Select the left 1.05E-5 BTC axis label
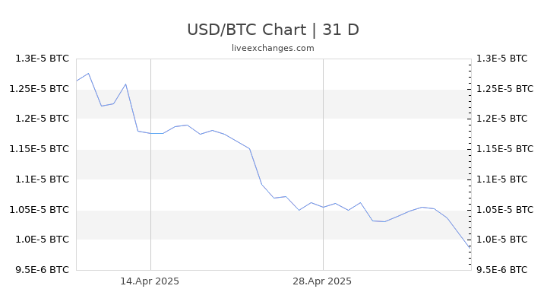Viewport: 547px width, 308px height. (39, 210)
